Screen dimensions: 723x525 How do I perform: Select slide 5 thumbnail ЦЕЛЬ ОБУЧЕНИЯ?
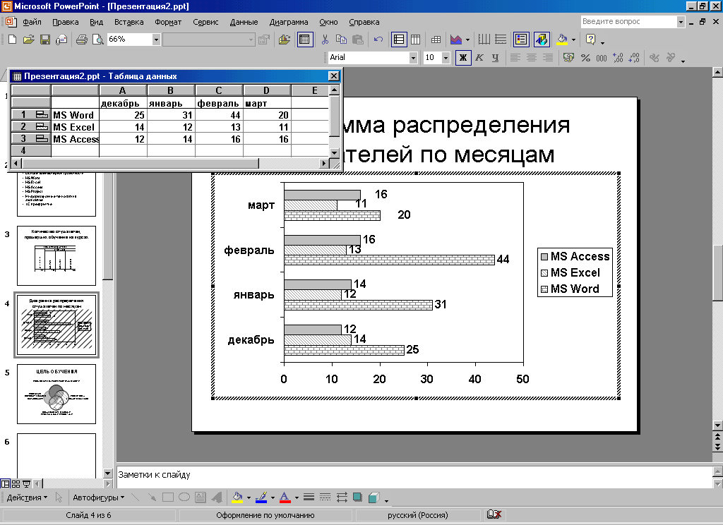click(x=56, y=394)
